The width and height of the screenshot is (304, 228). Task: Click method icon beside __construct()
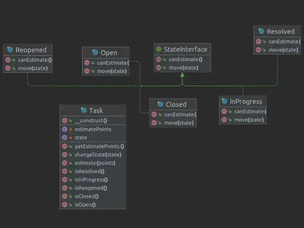[65, 121]
